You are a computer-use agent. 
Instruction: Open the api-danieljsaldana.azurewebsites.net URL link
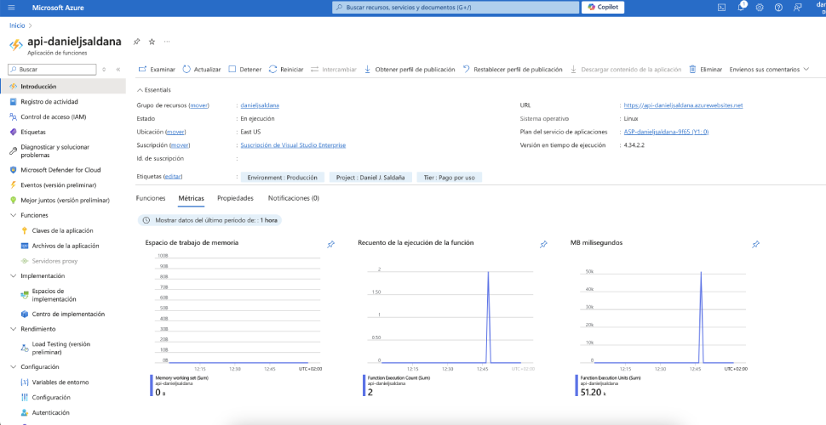(x=683, y=105)
